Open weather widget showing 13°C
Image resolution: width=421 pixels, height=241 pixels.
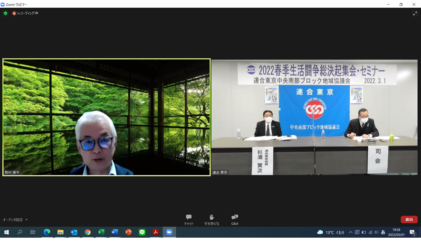(331, 232)
